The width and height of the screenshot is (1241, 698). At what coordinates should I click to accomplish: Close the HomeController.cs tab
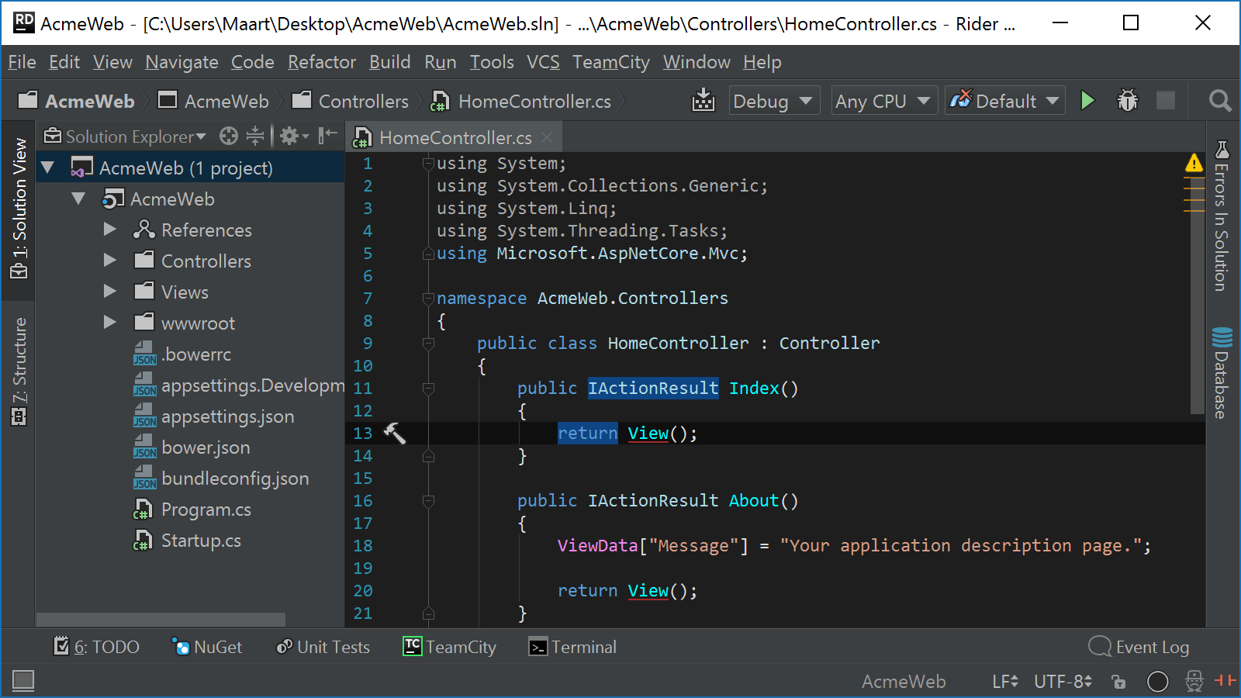click(x=547, y=137)
